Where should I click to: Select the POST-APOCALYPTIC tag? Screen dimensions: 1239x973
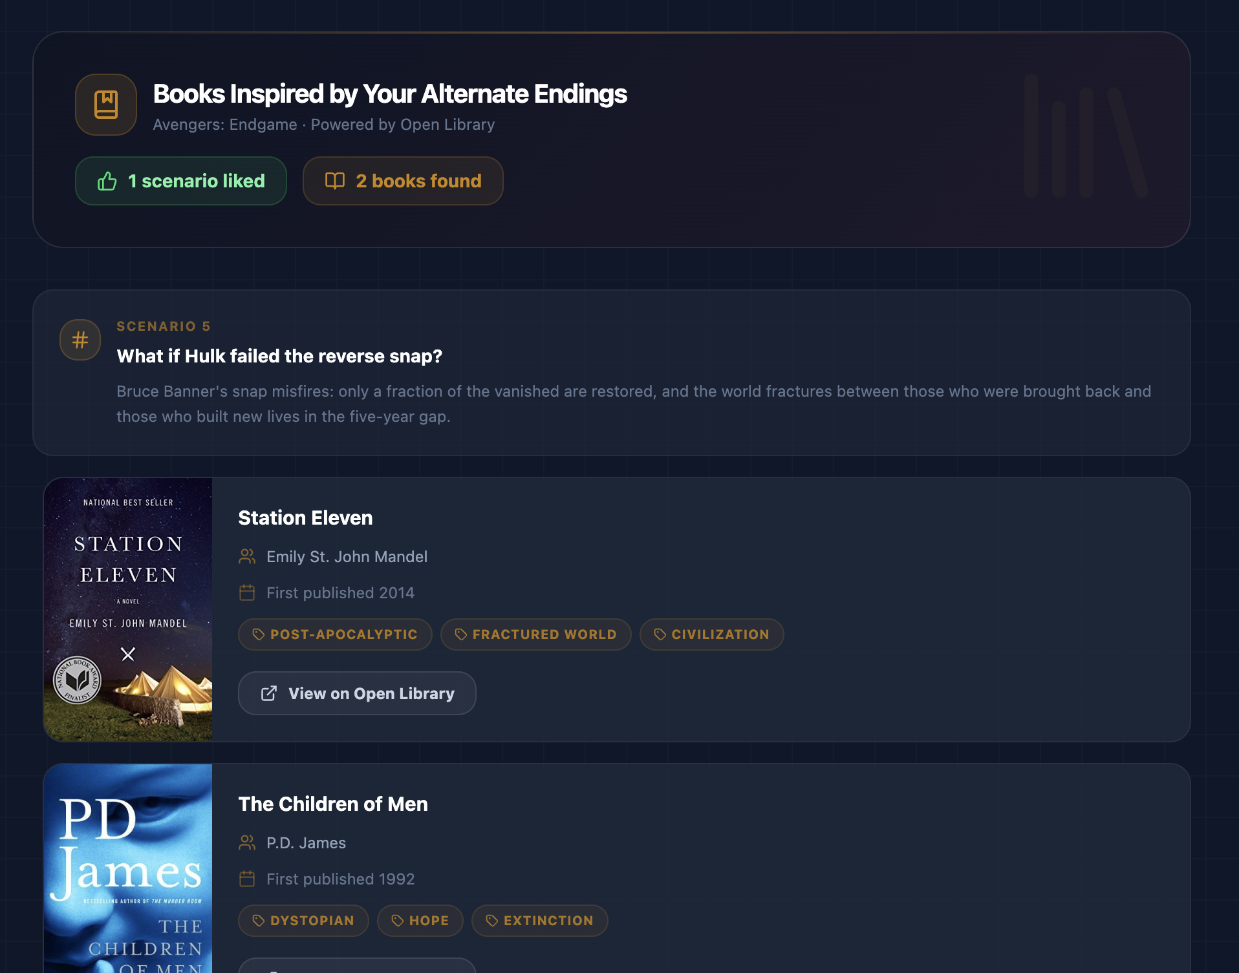pos(335,634)
